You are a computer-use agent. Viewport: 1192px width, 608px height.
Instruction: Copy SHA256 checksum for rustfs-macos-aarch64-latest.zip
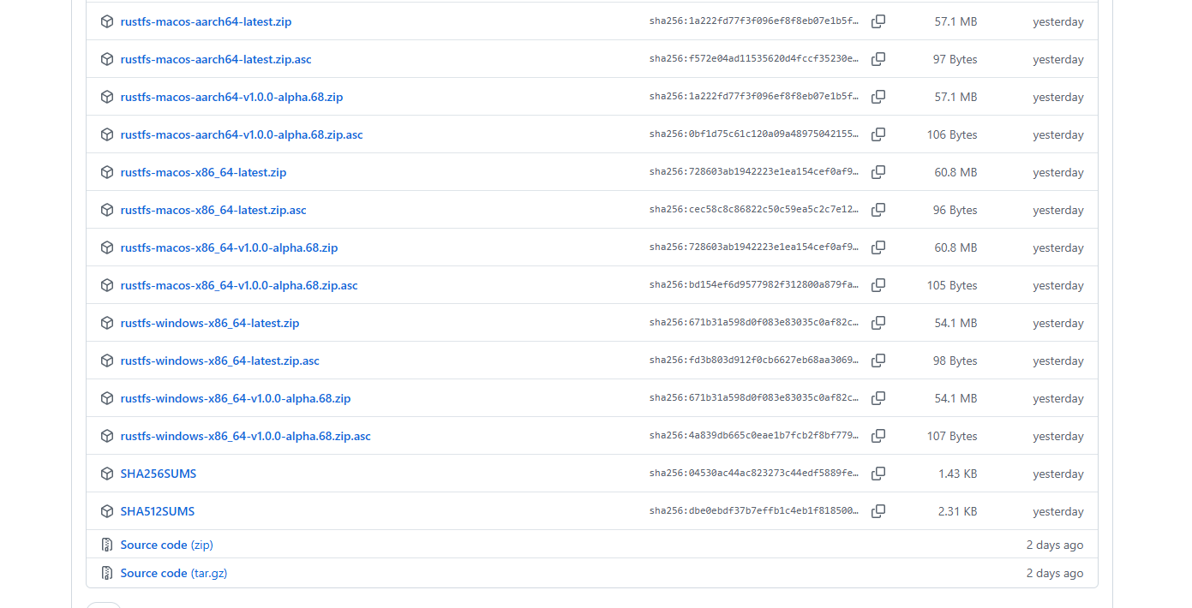click(x=878, y=21)
